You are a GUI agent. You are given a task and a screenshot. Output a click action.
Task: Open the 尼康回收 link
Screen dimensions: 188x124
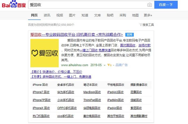pos(136,92)
